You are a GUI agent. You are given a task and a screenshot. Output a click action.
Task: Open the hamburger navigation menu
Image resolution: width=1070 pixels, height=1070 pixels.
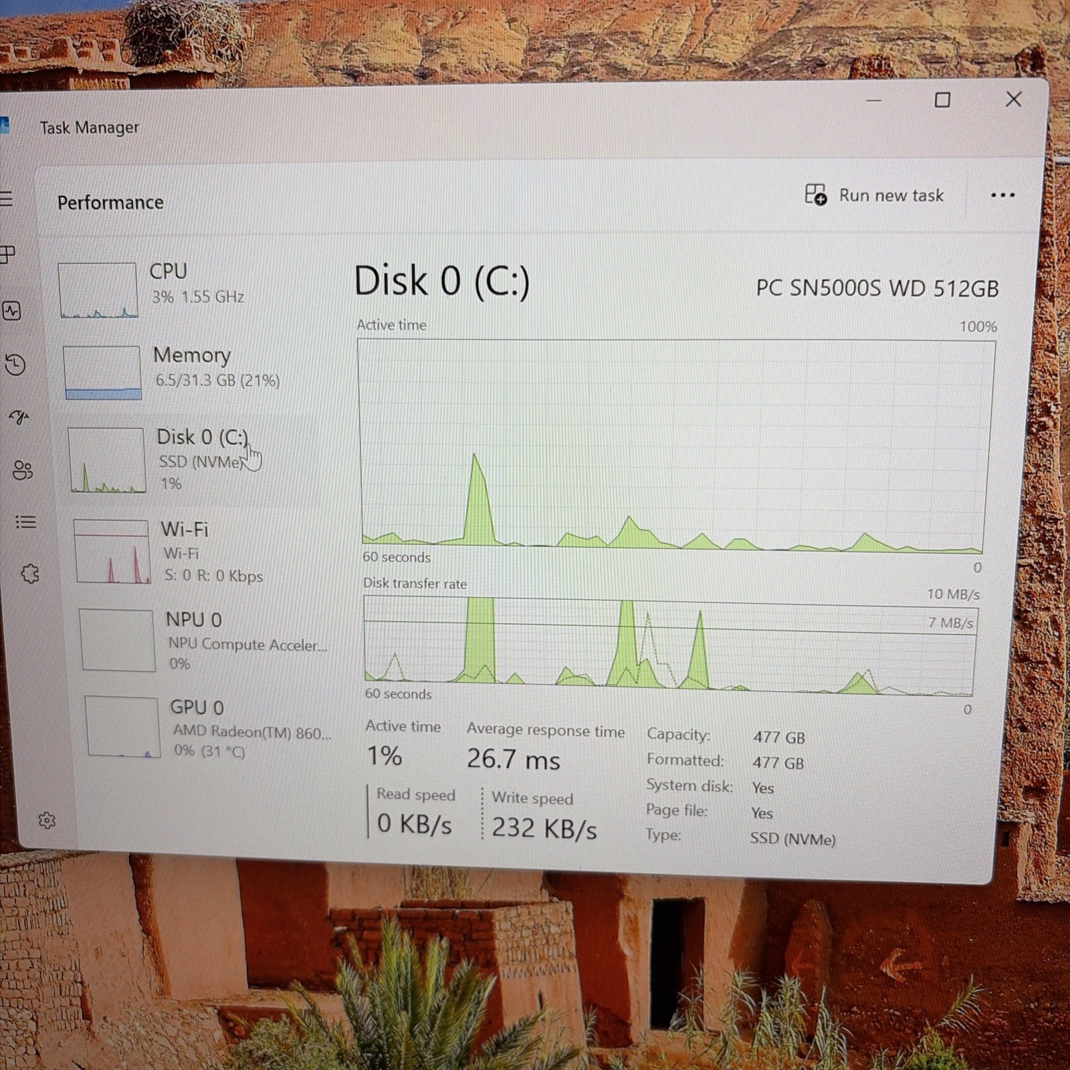(x=6, y=199)
